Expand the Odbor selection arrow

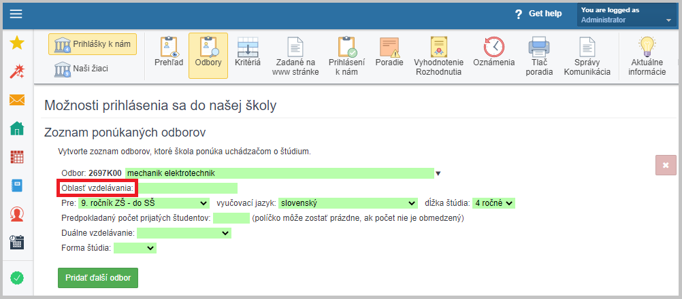pos(438,173)
